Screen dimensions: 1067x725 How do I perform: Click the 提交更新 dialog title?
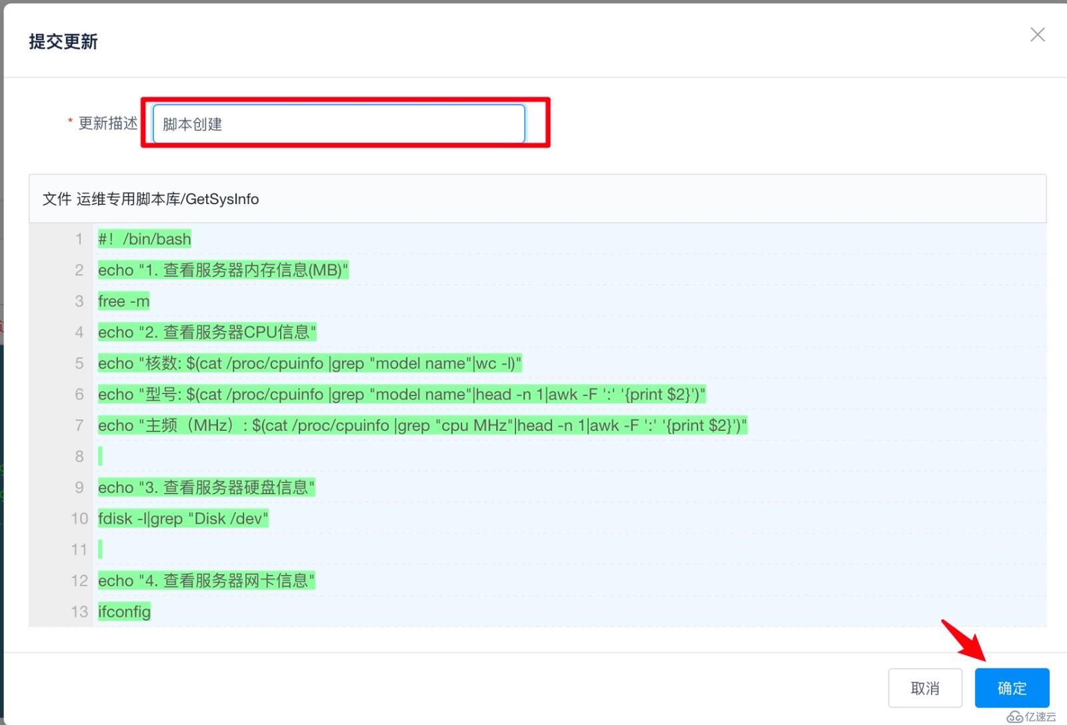63,41
